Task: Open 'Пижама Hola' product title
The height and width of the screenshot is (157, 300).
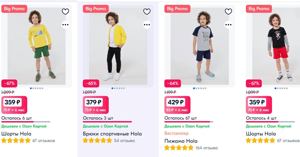Action: tap(181, 141)
